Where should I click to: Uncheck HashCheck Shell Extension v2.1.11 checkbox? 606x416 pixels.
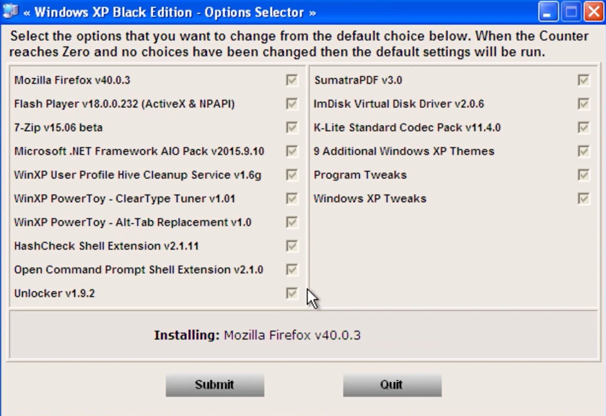click(292, 246)
